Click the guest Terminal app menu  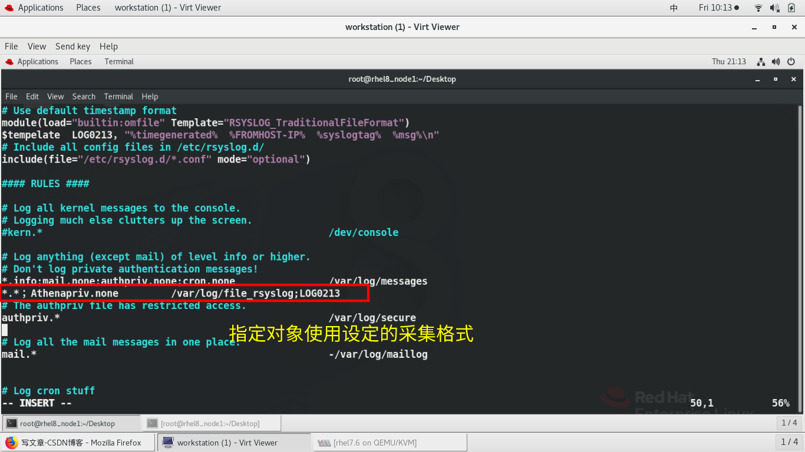(x=119, y=61)
